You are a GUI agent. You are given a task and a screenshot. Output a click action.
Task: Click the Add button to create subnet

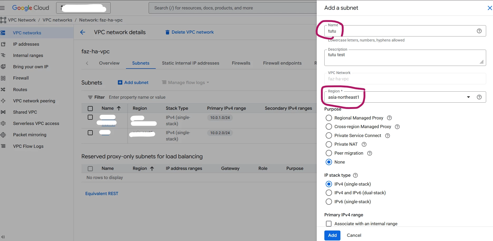pyautogui.click(x=332, y=235)
